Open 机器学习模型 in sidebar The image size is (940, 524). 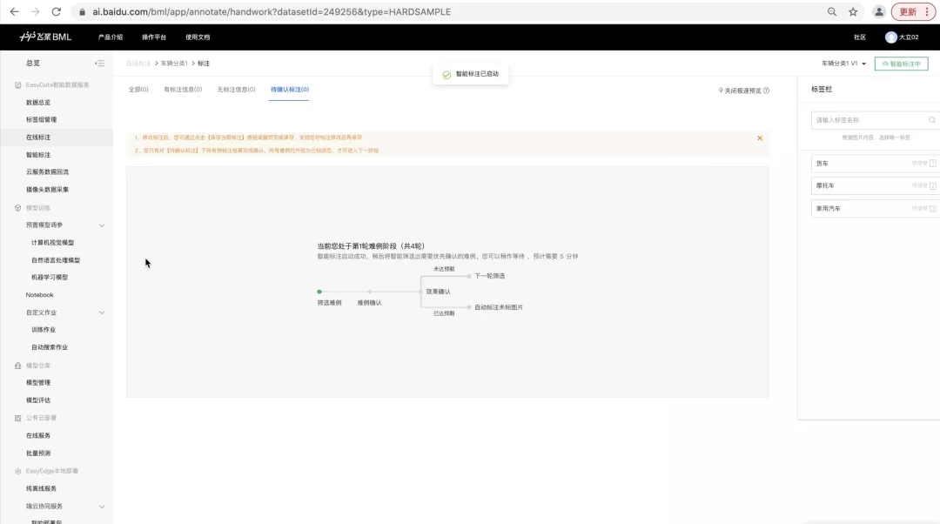[x=50, y=278]
